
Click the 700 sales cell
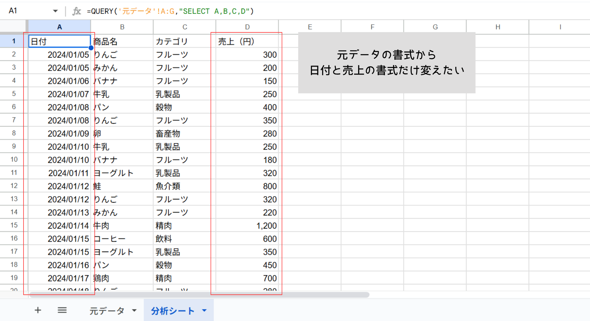point(247,278)
